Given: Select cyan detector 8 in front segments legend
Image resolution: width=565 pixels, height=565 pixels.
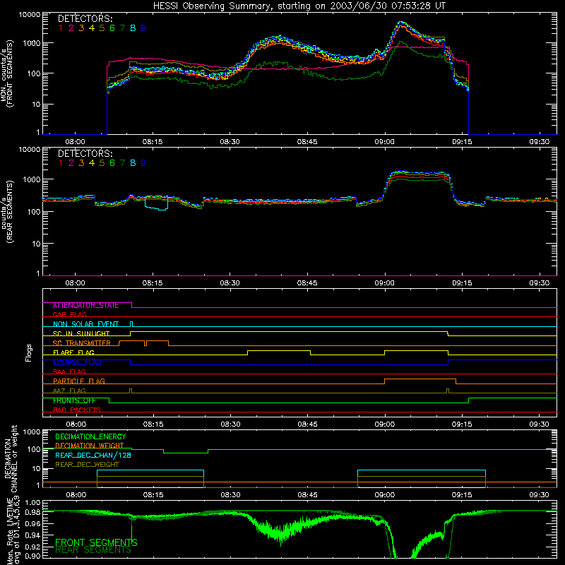Looking at the screenshot, I should coord(133,28).
